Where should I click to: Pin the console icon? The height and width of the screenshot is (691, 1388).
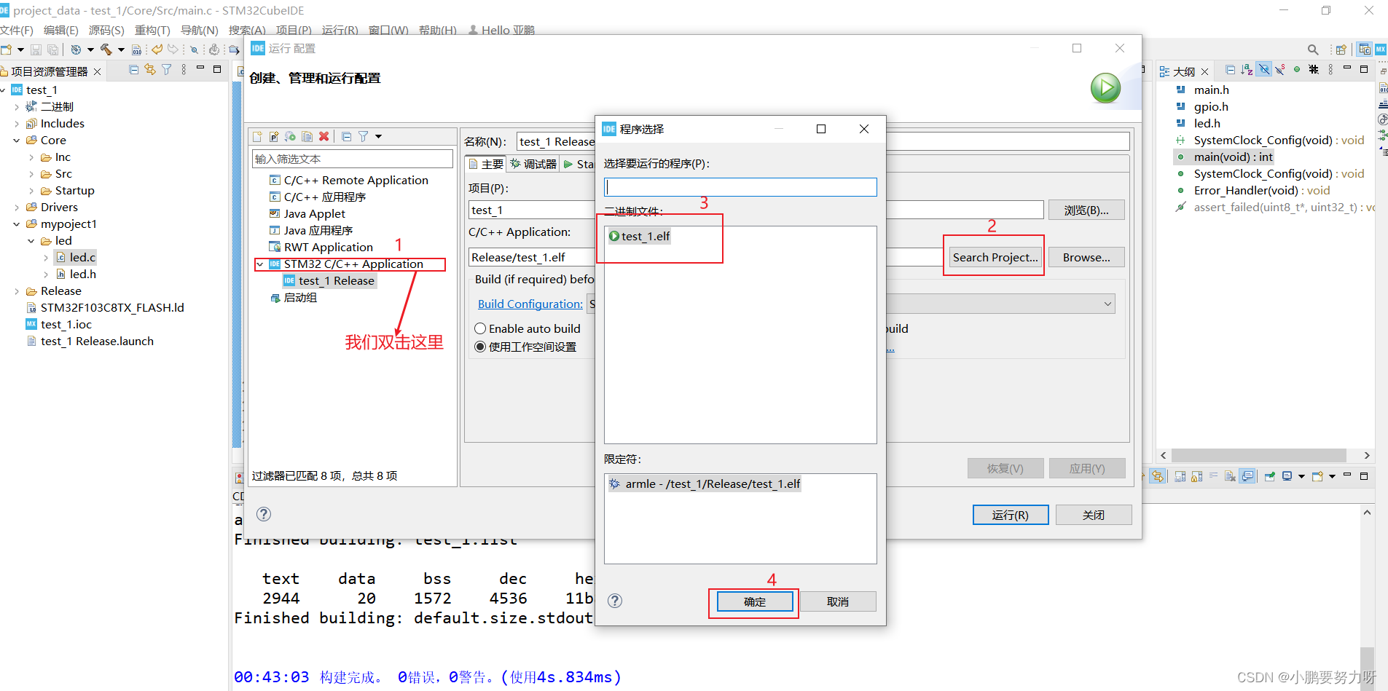[1270, 476]
